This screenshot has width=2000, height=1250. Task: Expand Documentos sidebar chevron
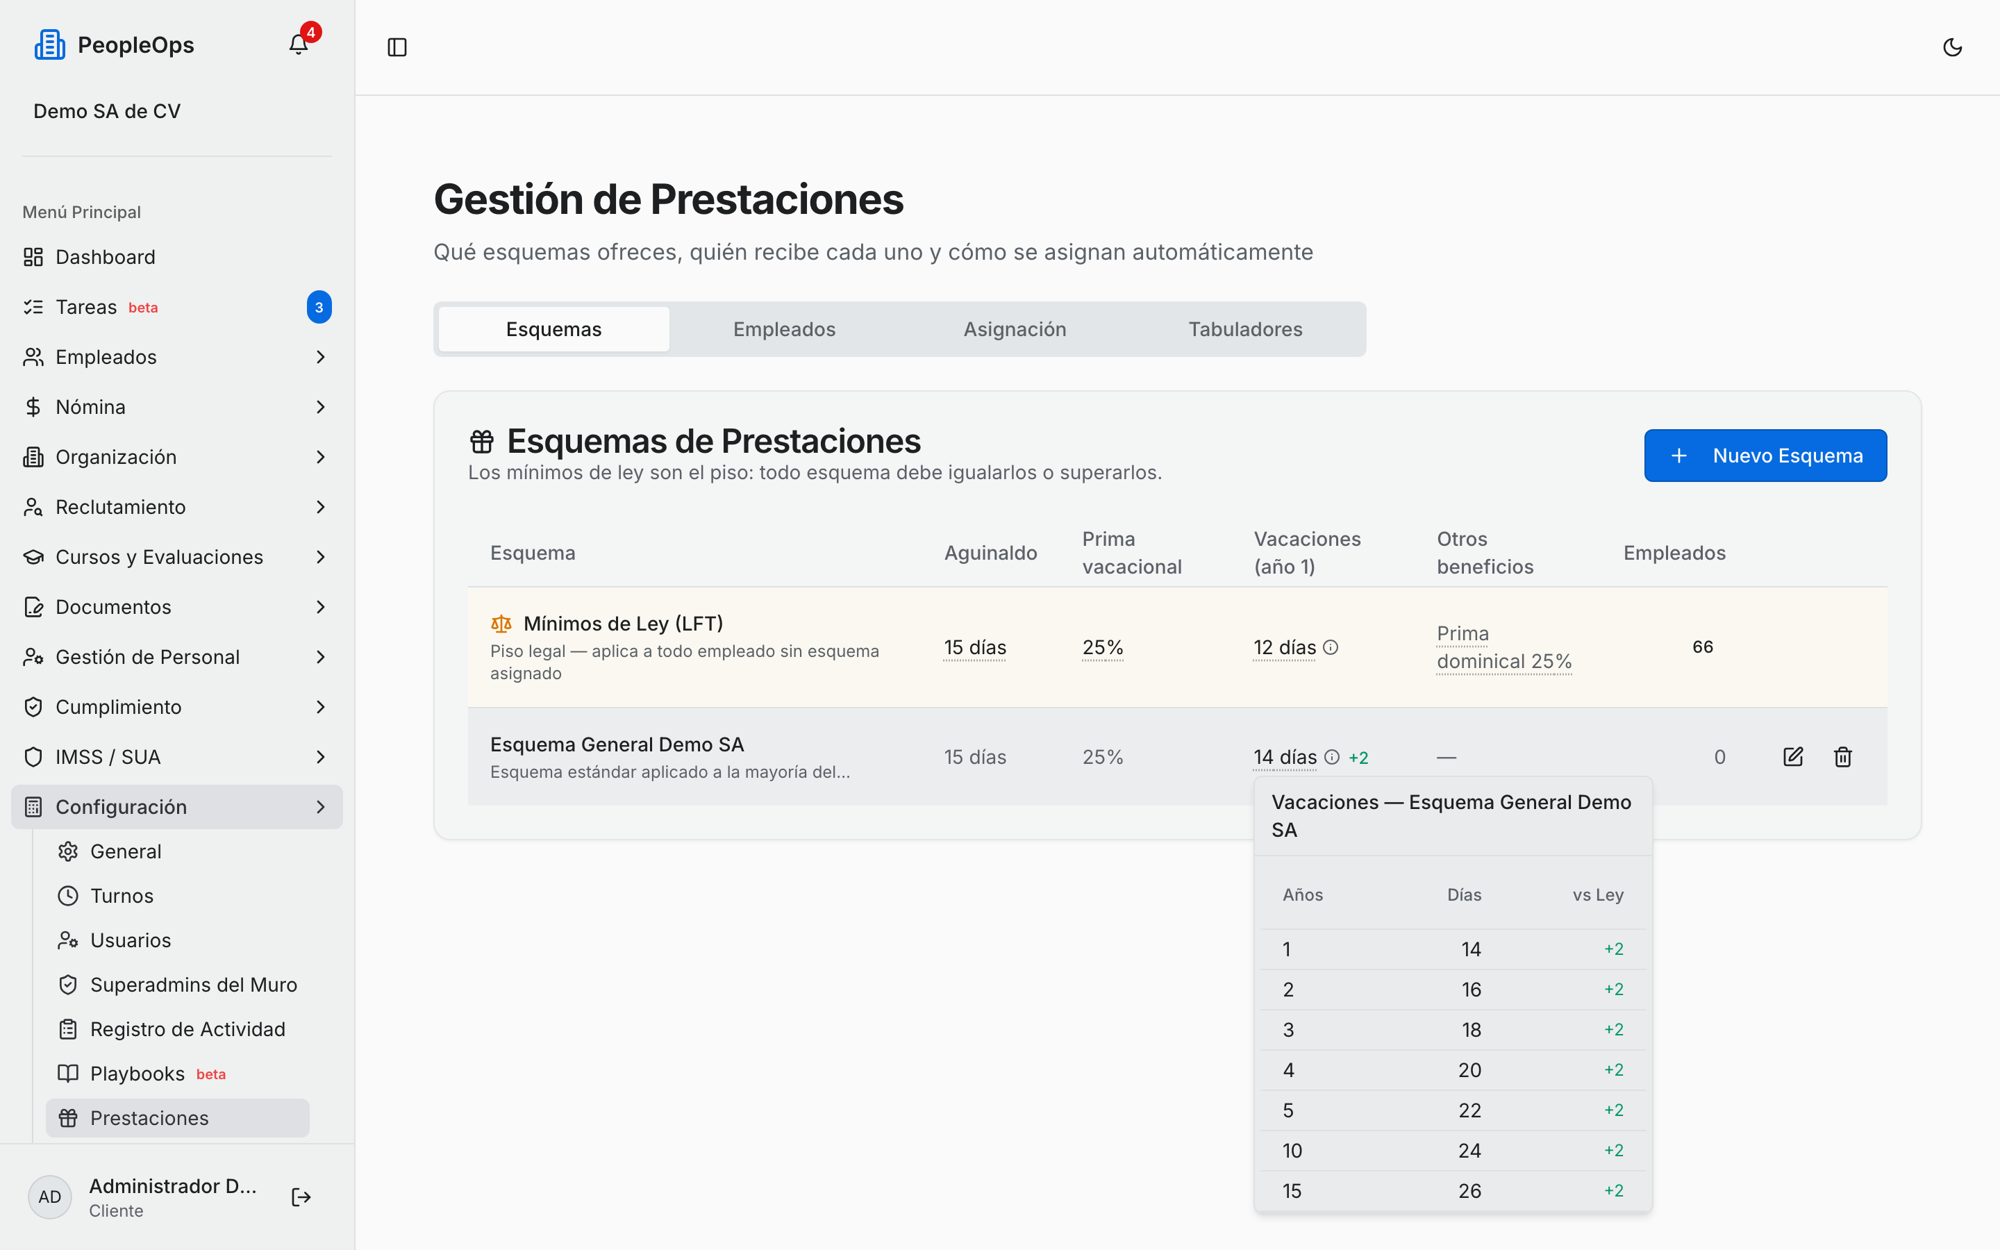[321, 607]
